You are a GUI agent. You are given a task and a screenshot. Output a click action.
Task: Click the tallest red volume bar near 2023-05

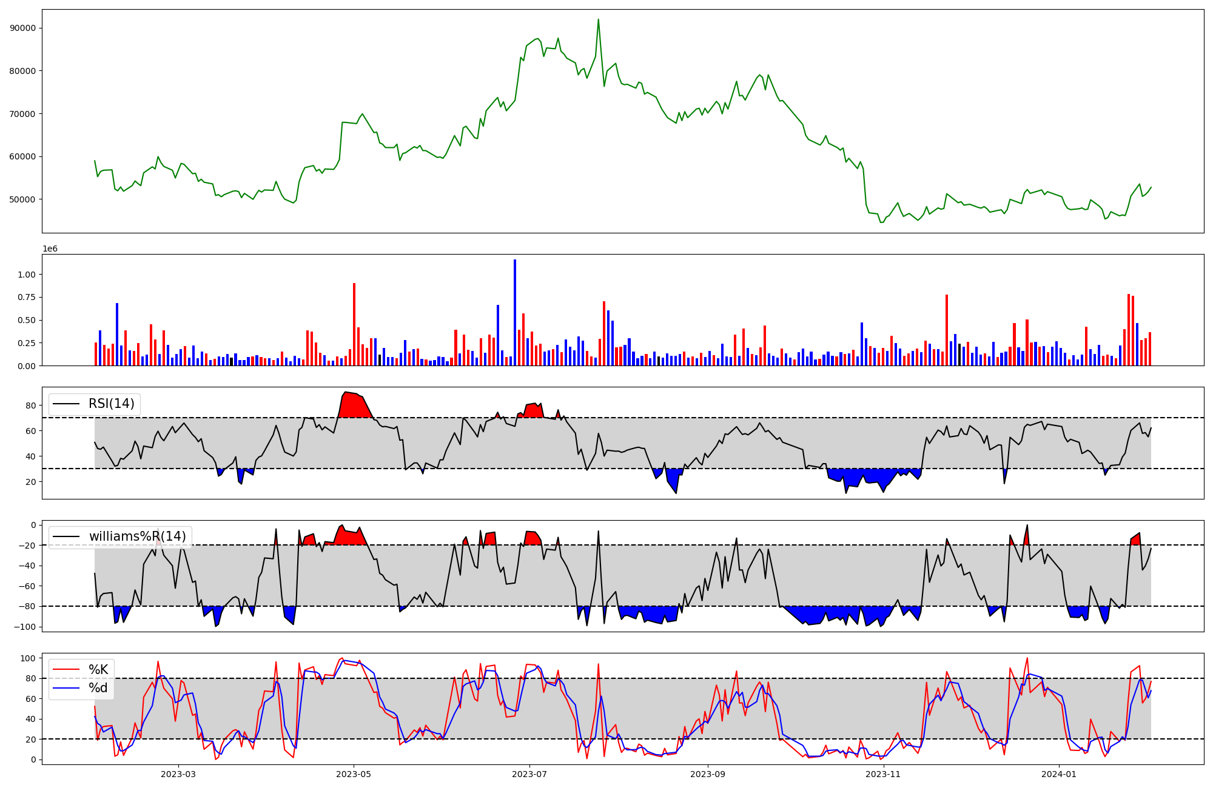click(x=354, y=324)
